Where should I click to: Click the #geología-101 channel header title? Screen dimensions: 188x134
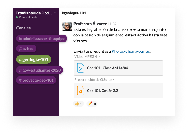pyautogui.click(x=74, y=13)
